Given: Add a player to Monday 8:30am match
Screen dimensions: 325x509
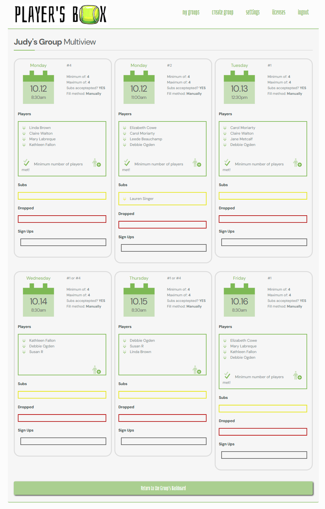Looking at the screenshot, I should point(96,163).
